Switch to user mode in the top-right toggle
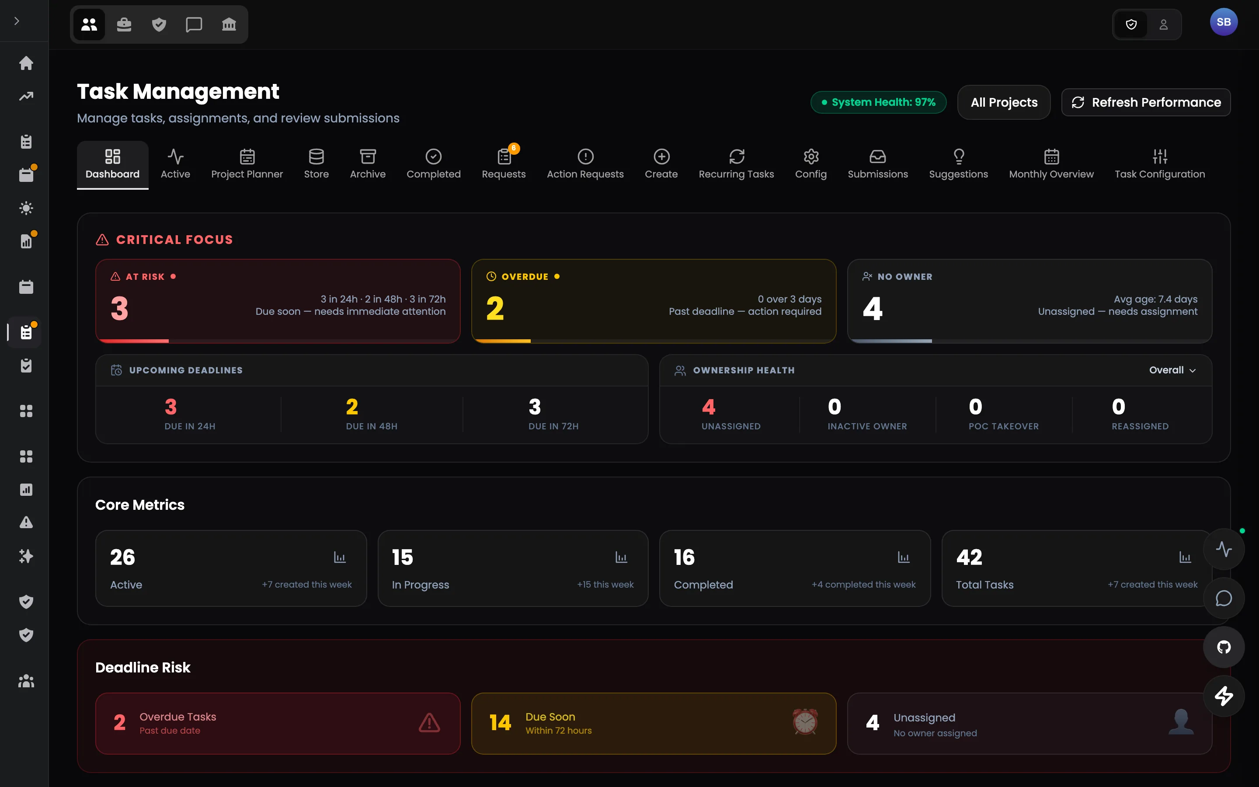The height and width of the screenshot is (787, 1259). click(x=1164, y=24)
